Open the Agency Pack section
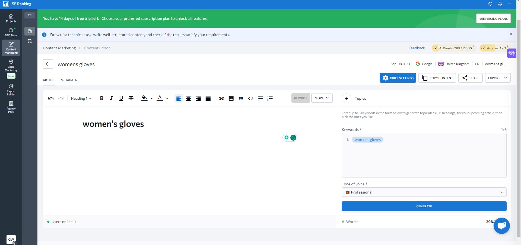Image resolution: width=521 pixels, height=245 pixels. [11, 106]
